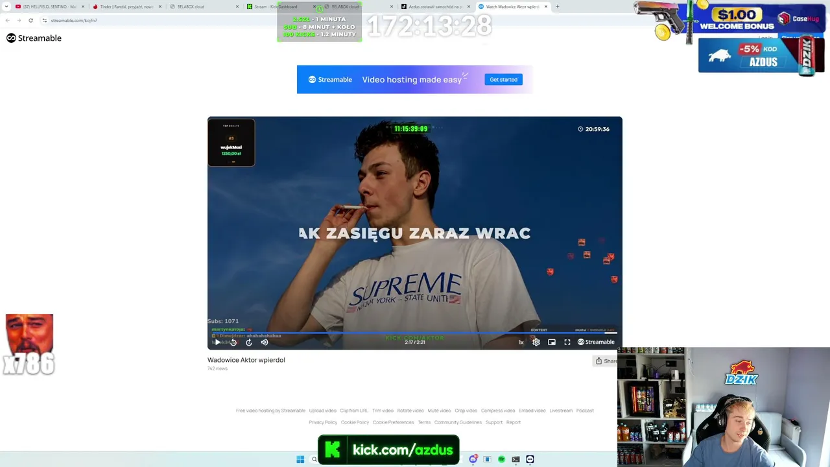Open the Community Guidelines link
This screenshot has height=467, width=830.
(x=458, y=422)
